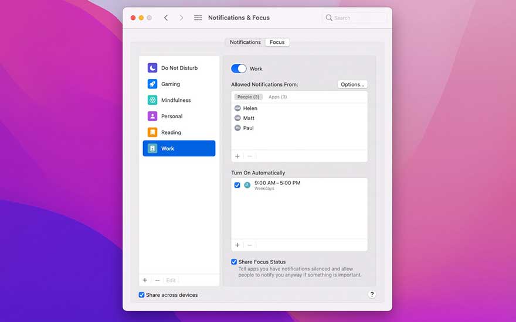This screenshot has height=322, width=516.
Task: Turn off the Work focus switch
Action: coord(239,68)
